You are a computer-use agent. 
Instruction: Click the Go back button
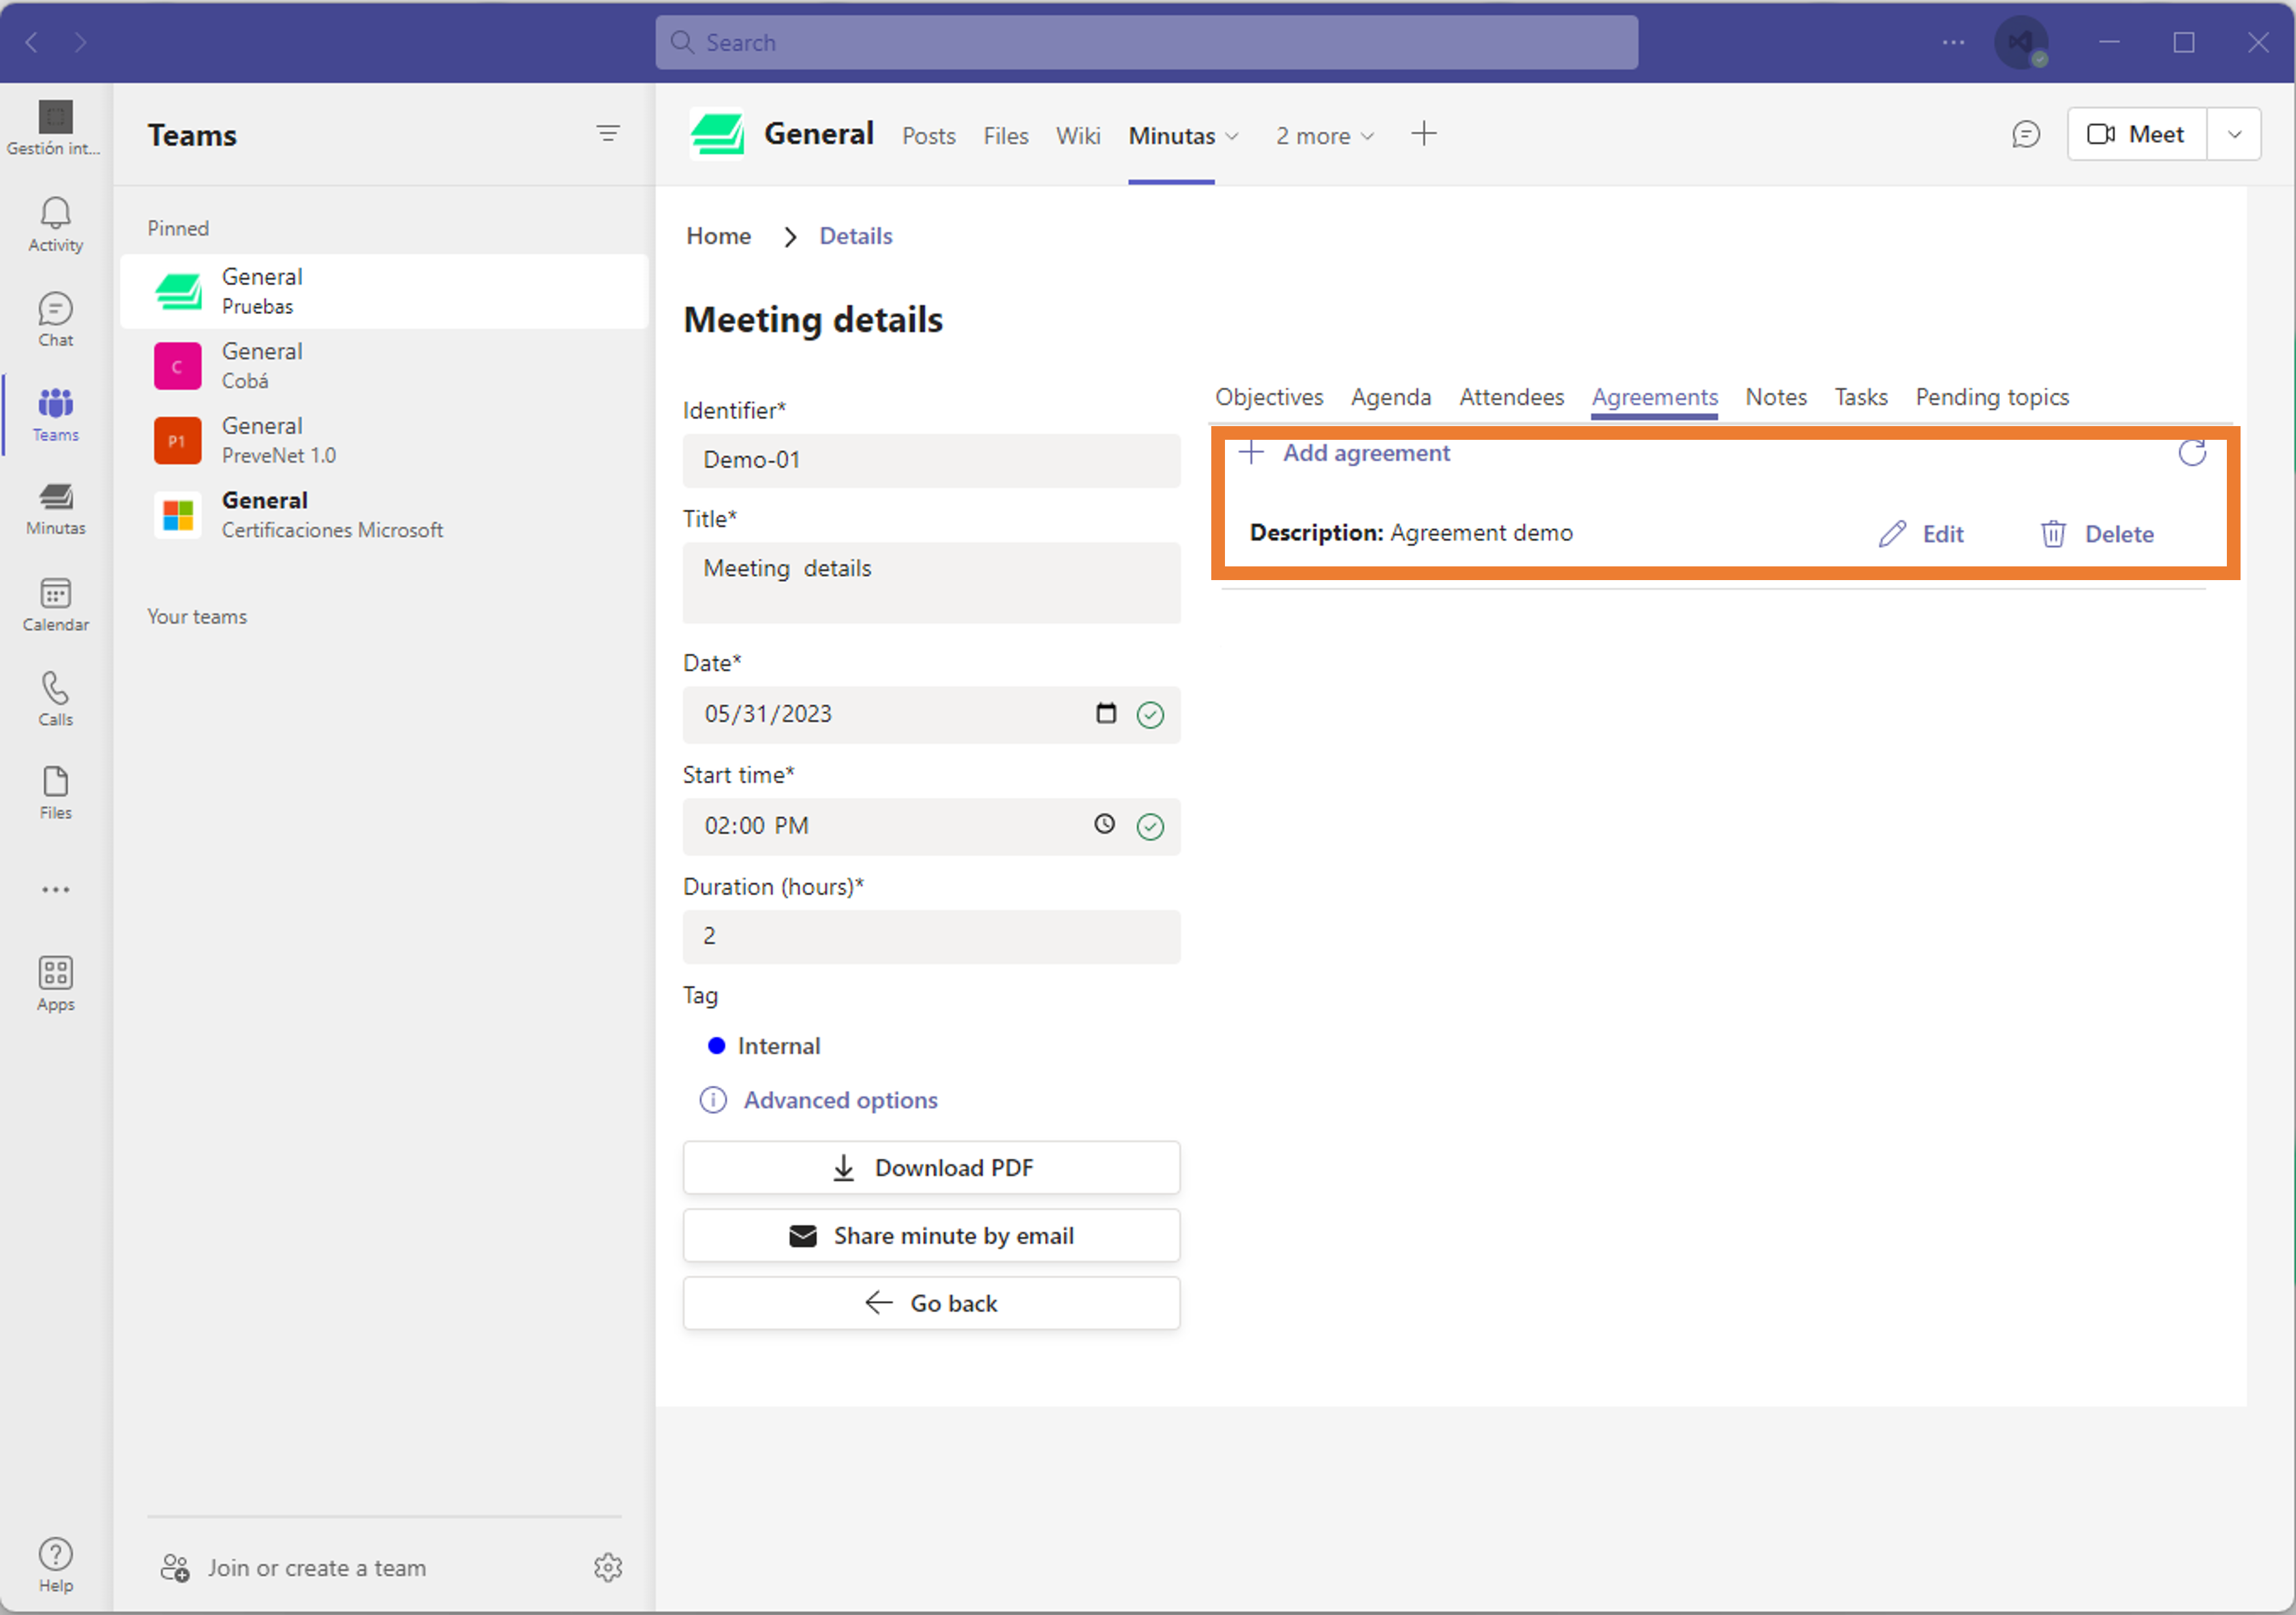tap(931, 1303)
